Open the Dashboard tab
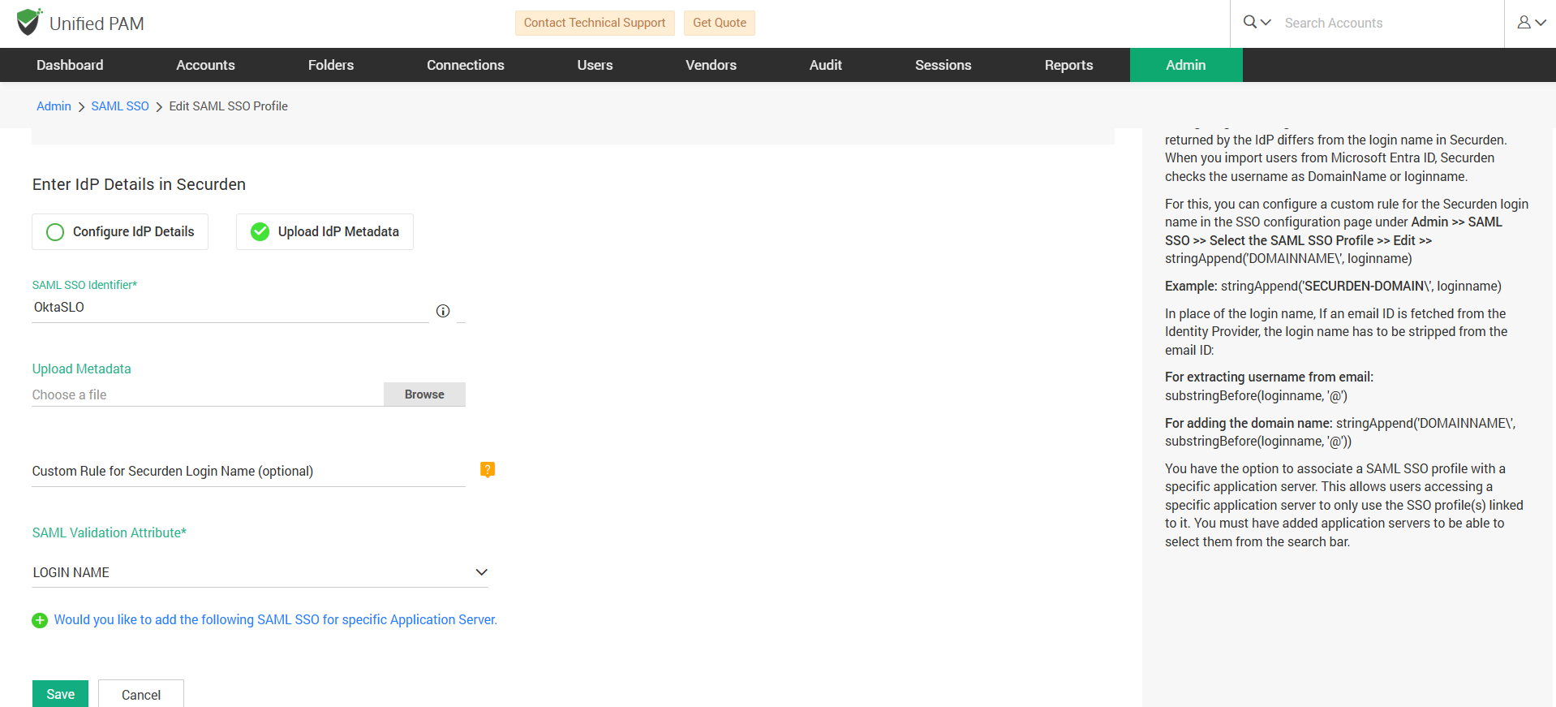Image resolution: width=1556 pixels, height=707 pixels. 70,65
